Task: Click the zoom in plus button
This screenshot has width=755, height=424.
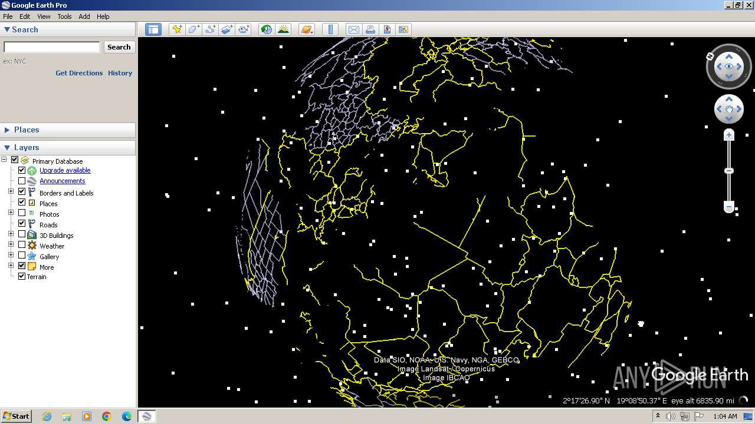Action: click(729, 135)
